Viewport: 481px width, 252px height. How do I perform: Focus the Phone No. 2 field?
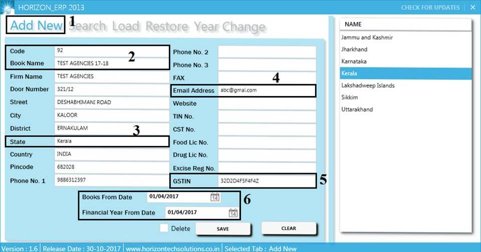tap(267, 52)
